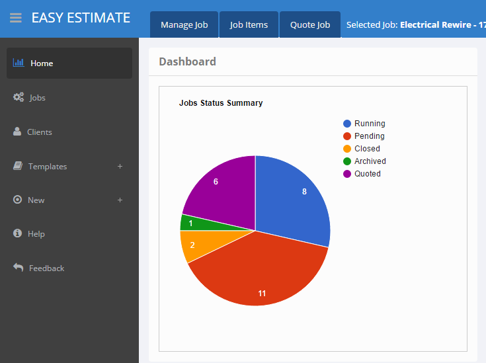
Task: Open the Quote Job tab
Action: (x=310, y=25)
